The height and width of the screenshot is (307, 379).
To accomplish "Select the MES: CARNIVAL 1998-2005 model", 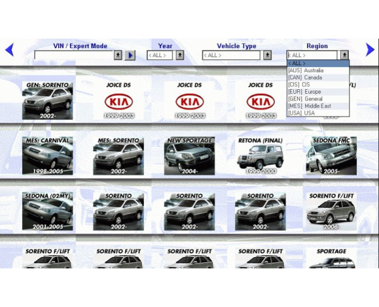I will 47,156.
